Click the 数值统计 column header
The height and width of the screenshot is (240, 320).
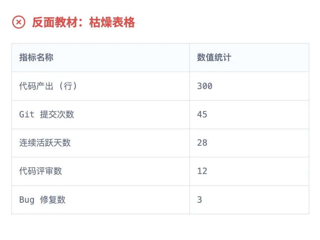[214, 57]
